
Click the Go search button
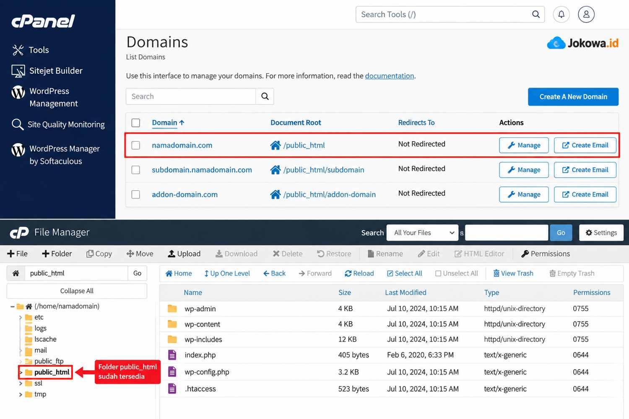pyautogui.click(x=561, y=233)
